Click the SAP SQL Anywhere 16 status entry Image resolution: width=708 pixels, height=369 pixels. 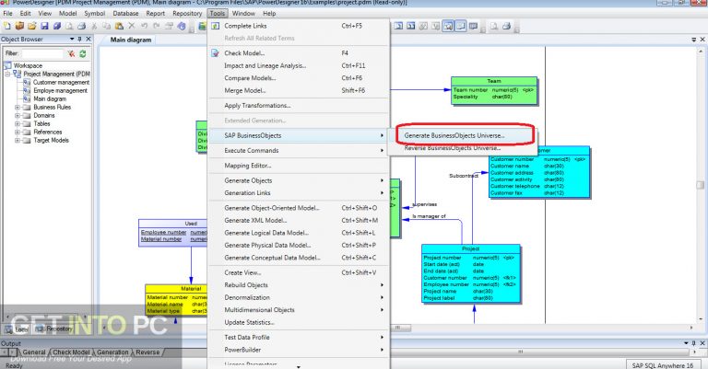(x=663, y=365)
